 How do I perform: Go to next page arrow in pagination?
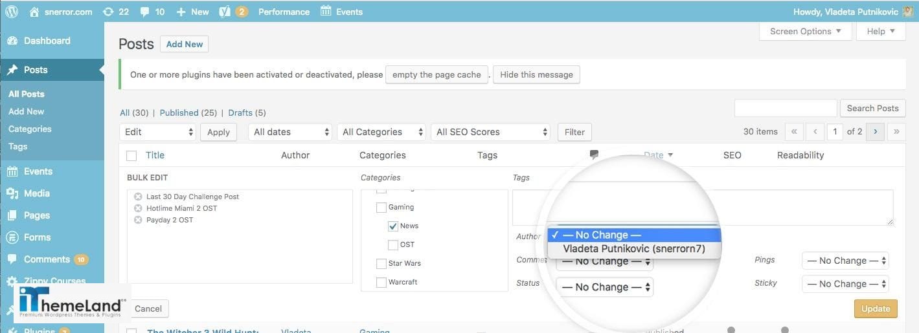pyautogui.click(x=876, y=131)
